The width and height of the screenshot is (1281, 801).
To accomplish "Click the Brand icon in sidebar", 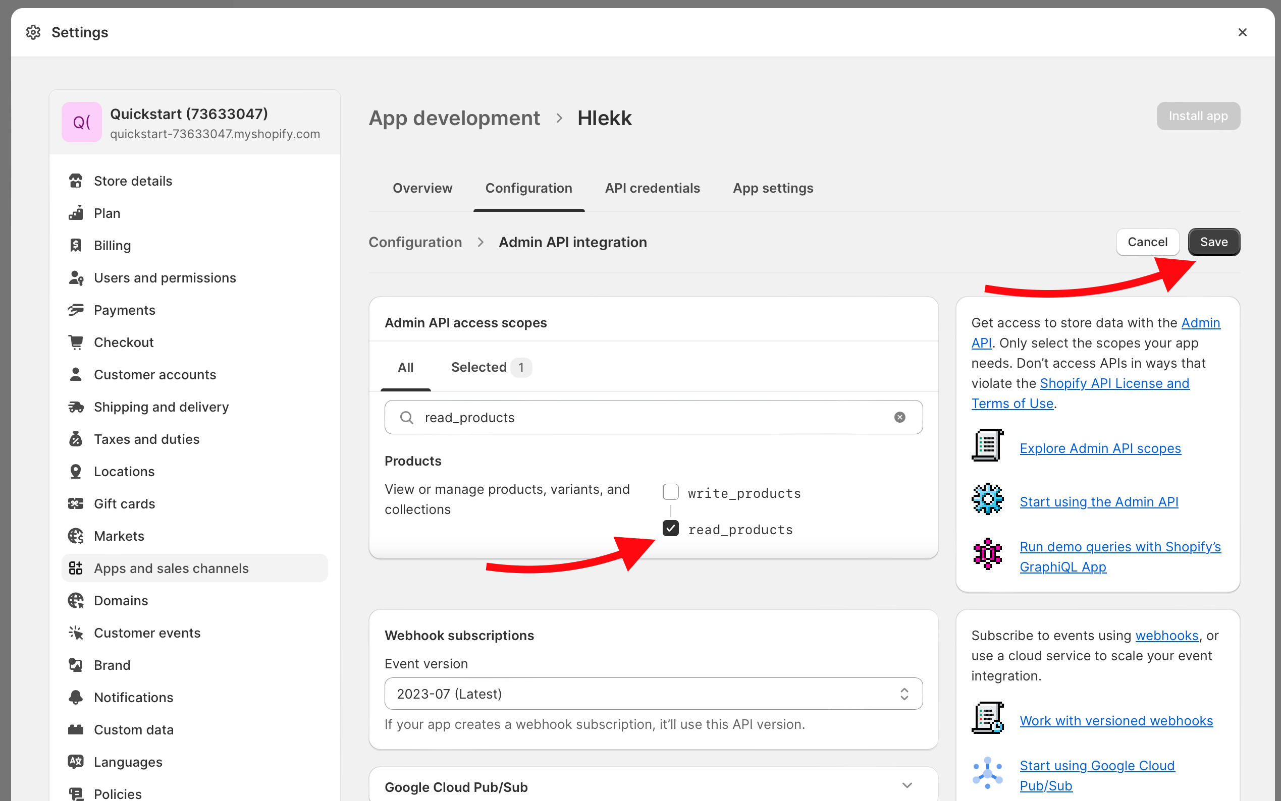I will [x=76, y=665].
